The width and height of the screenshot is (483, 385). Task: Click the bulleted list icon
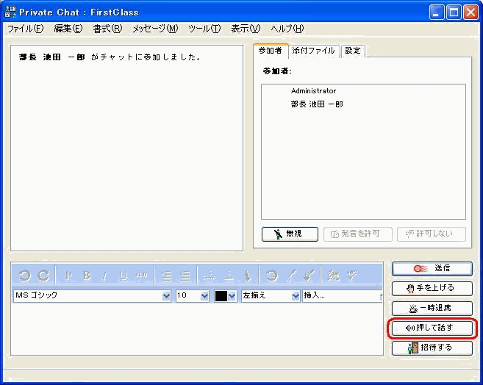pyautogui.click(x=185, y=276)
